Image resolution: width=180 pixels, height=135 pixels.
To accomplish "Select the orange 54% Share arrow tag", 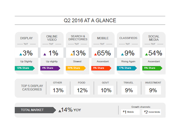I will (76, 68).
